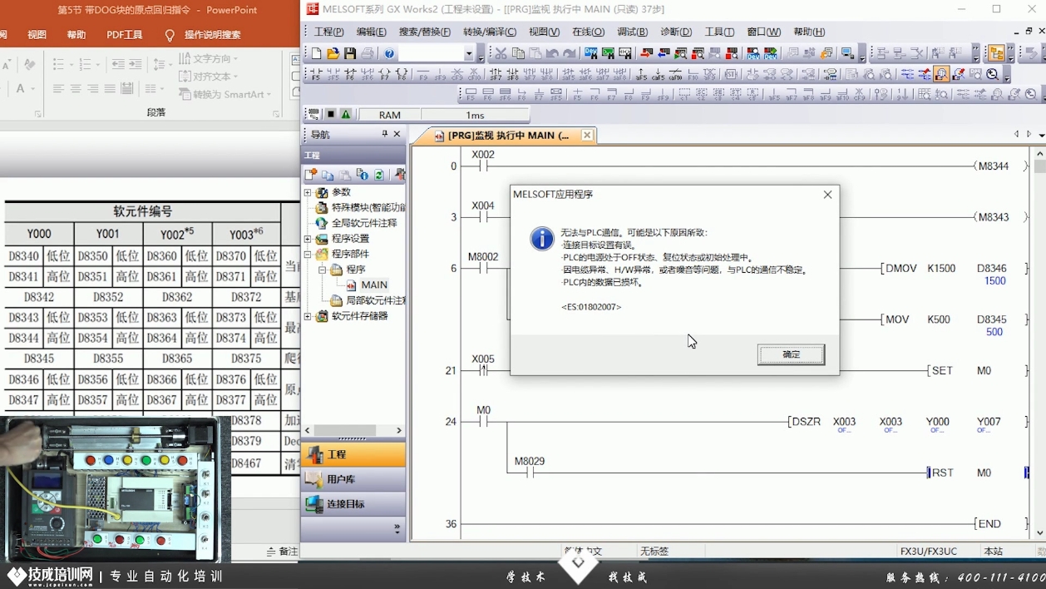Click the refresh icon in project panel toolbar

click(x=379, y=175)
